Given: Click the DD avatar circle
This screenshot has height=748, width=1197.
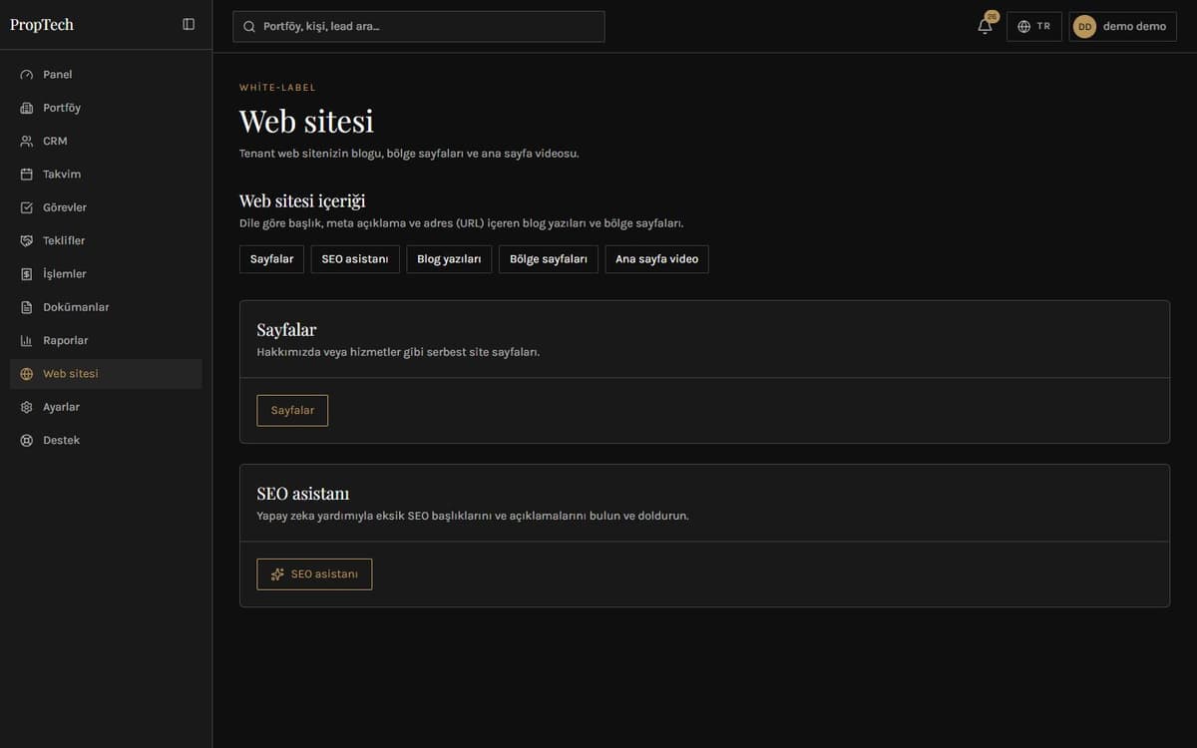Looking at the screenshot, I should (1084, 27).
